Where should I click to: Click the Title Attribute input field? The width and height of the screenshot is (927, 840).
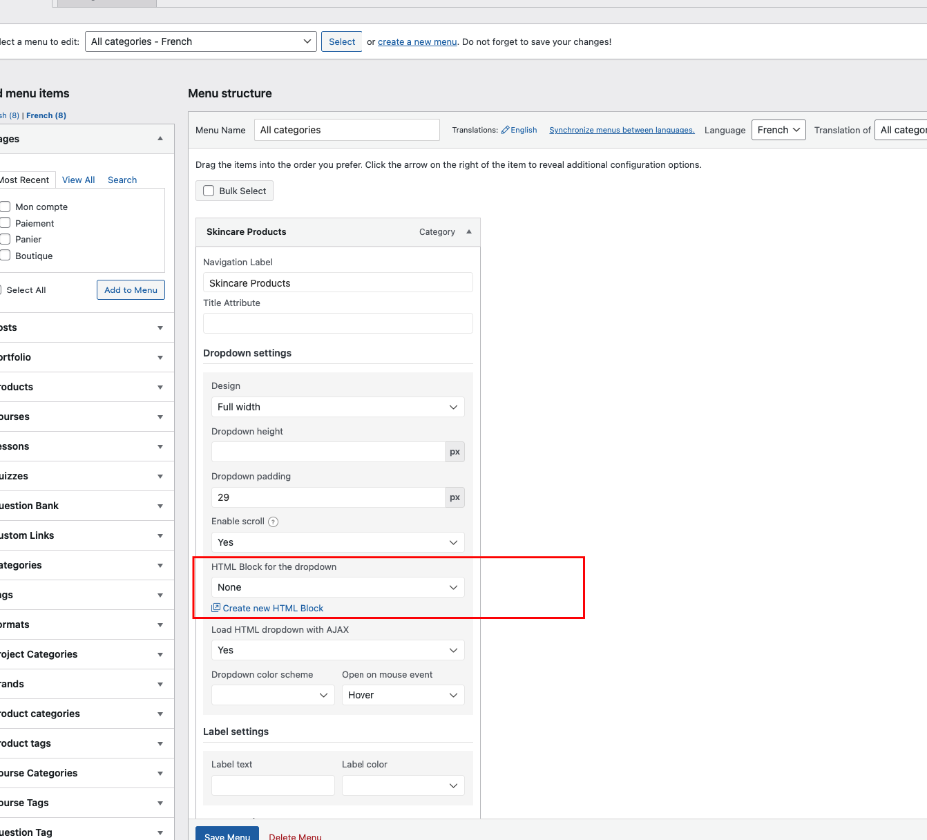pyautogui.click(x=338, y=323)
